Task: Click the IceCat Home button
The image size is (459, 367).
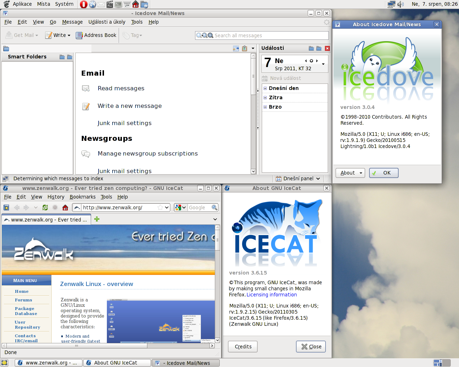Action: [x=65, y=208]
